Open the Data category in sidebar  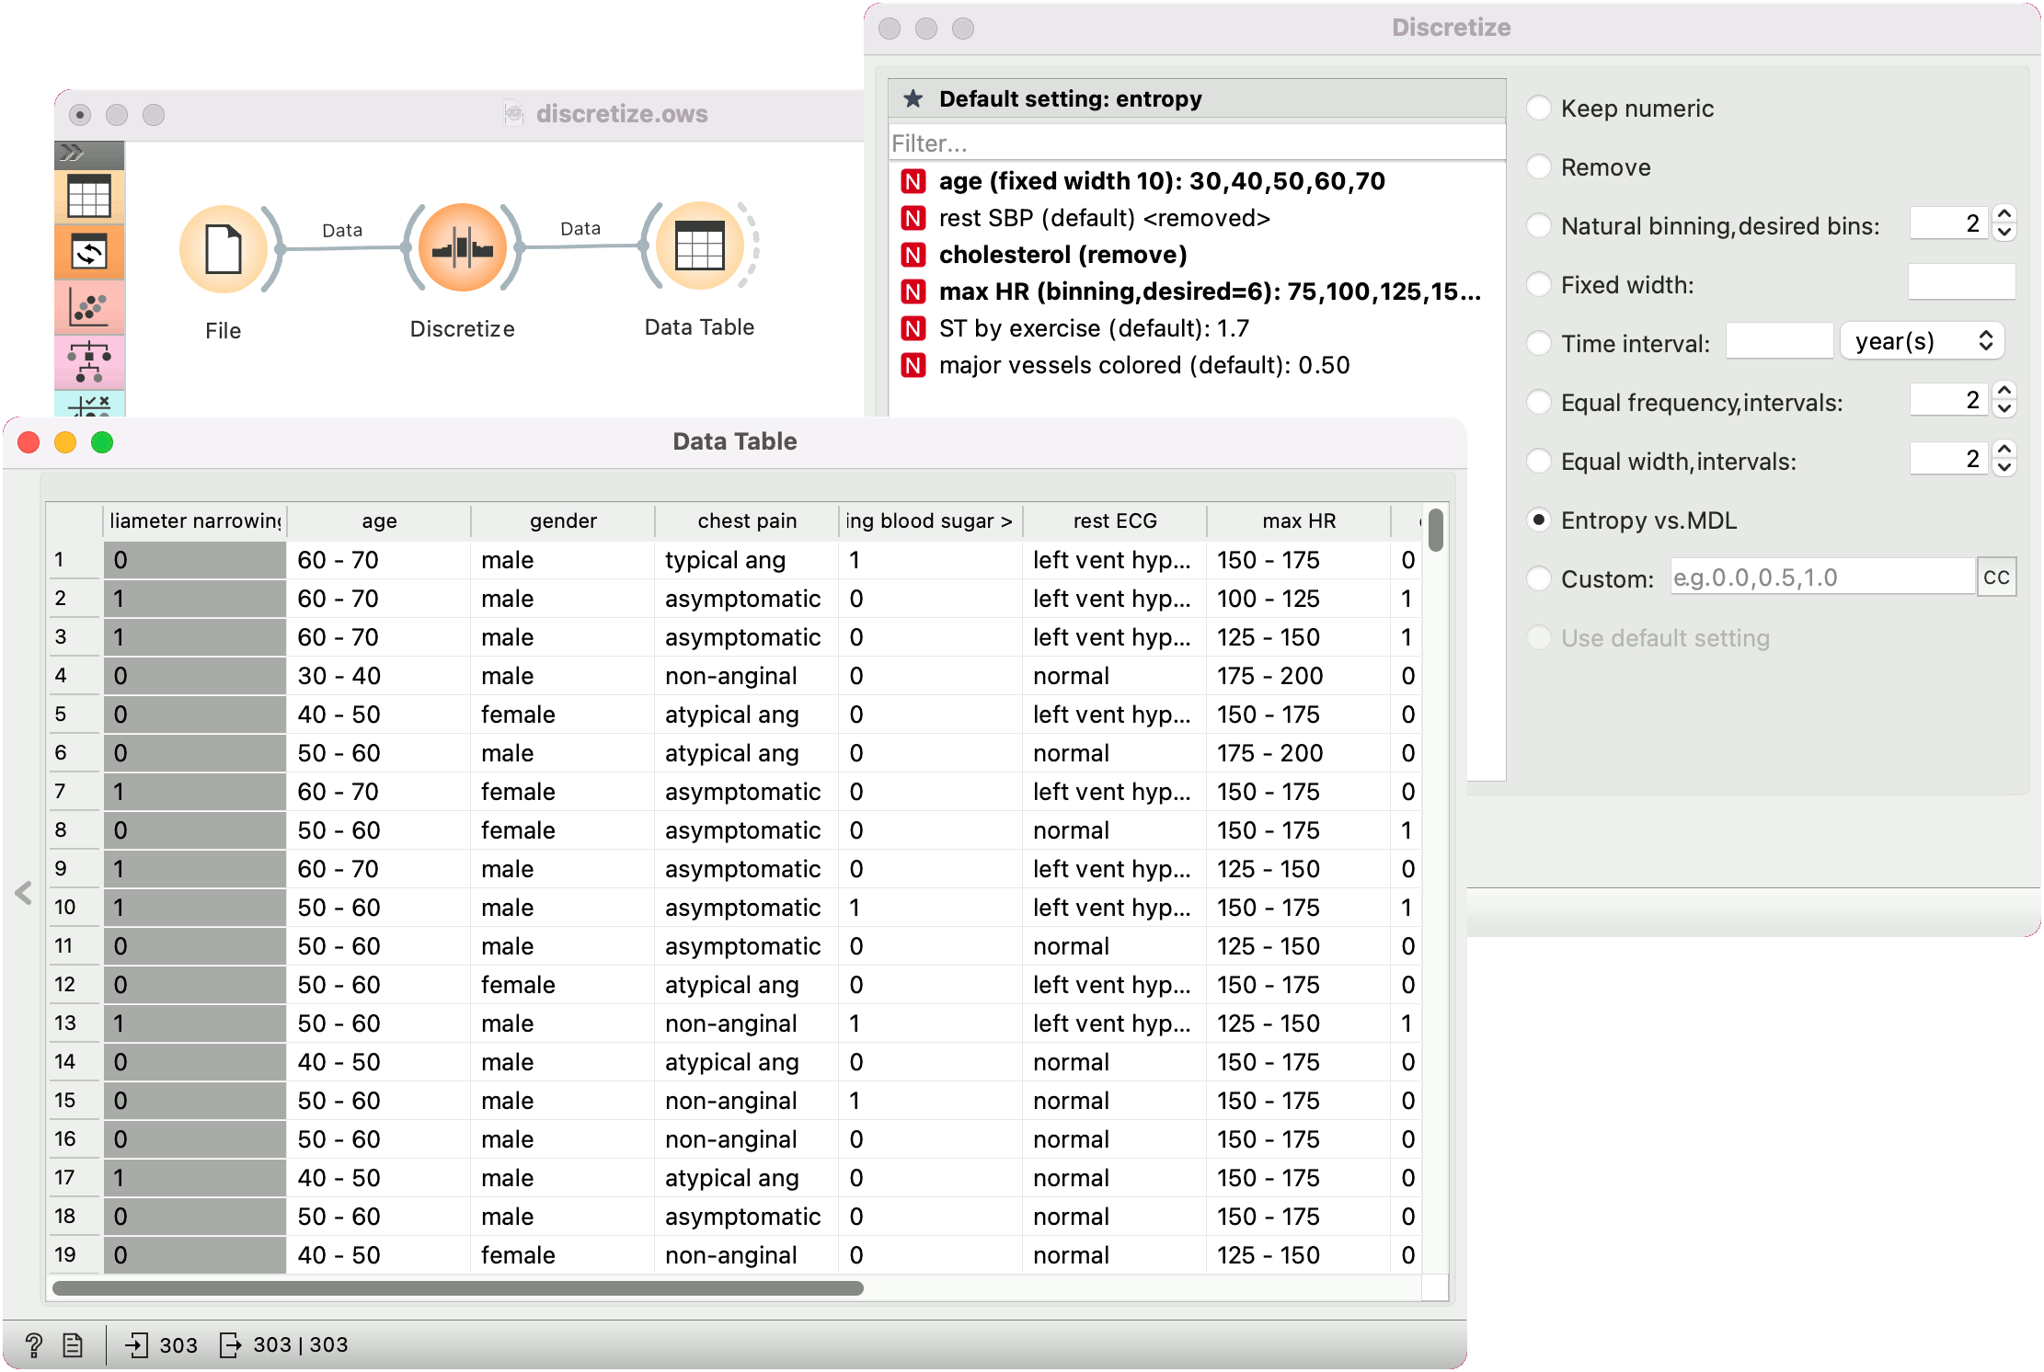[89, 197]
